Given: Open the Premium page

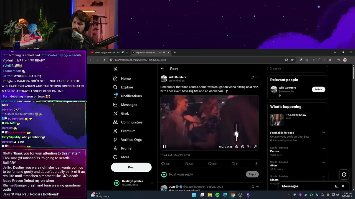Looking at the screenshot, I should pyautogui.click(x=124, y=131).
